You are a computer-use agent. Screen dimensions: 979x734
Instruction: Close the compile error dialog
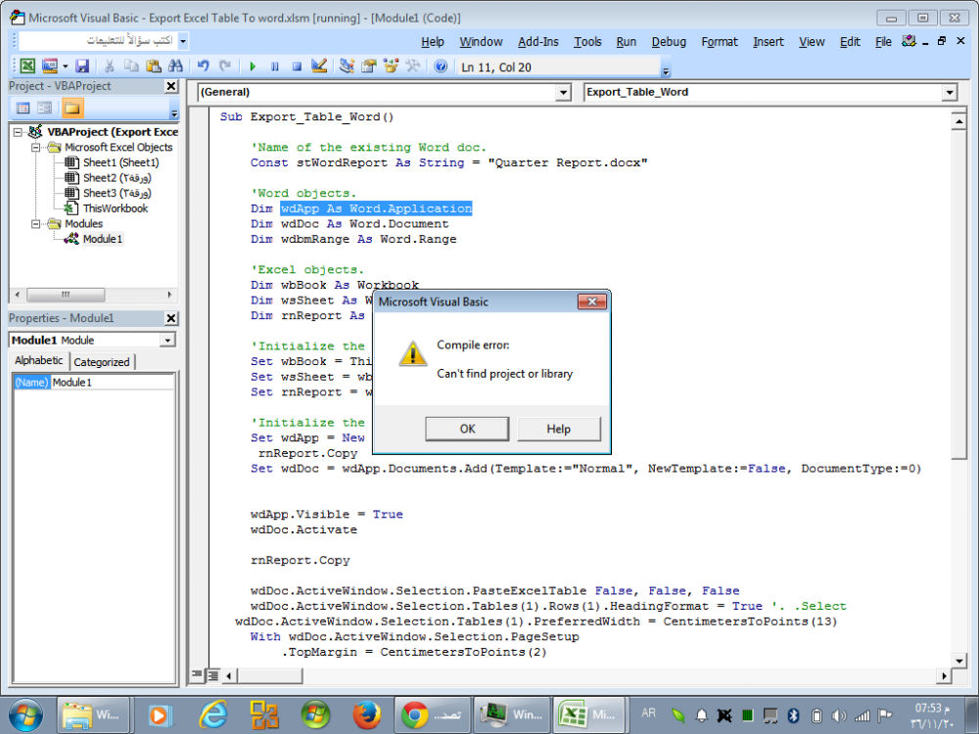click(x=592, y=302)
